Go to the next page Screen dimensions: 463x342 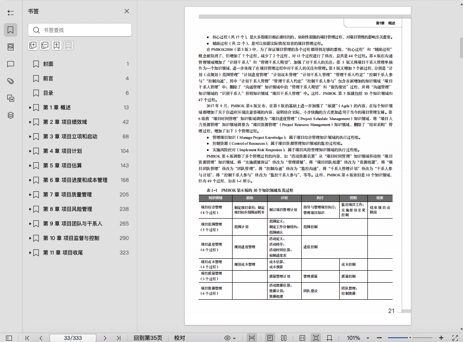[x=105, y=338]
